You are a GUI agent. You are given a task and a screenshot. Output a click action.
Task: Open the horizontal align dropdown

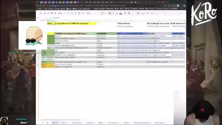[x=139, y=13]
